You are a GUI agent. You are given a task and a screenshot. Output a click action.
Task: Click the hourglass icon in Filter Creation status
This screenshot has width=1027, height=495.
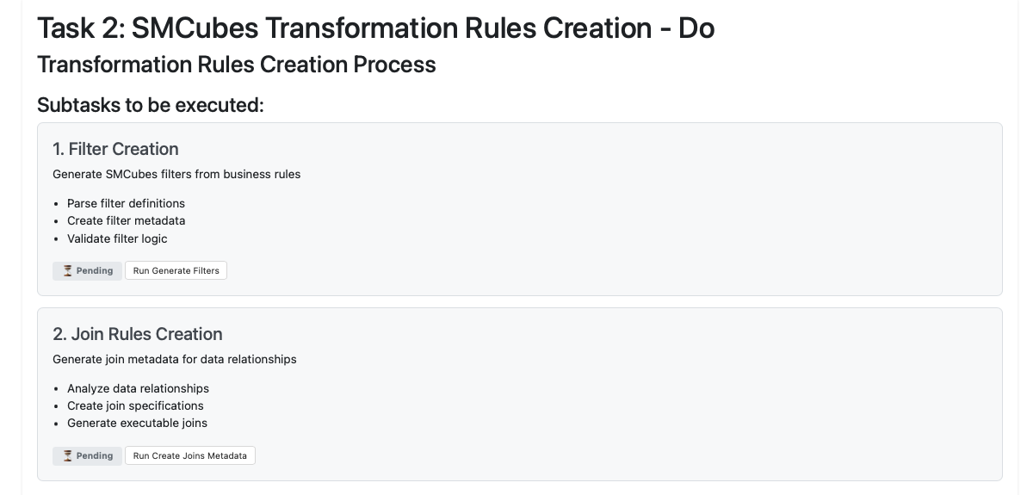[x=68, y=270]
